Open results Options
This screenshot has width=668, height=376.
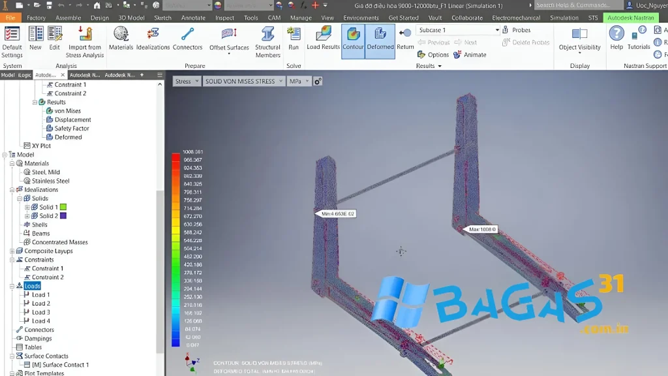(433, 55)
